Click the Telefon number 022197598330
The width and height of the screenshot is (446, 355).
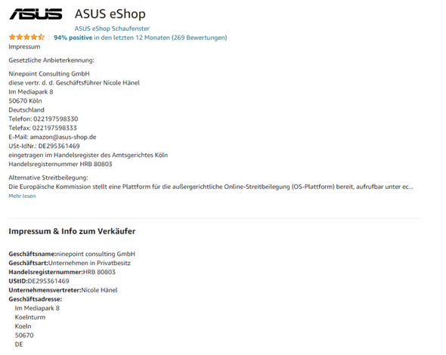56,119
